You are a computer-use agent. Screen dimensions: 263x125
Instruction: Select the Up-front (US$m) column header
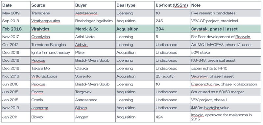coord(172,5)
